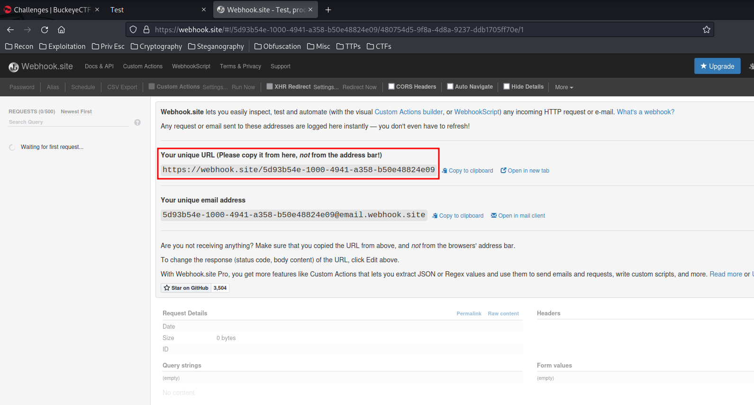Open in mail client link
The height and width of the screenshot is (405, 754).
tap(518, 216)
